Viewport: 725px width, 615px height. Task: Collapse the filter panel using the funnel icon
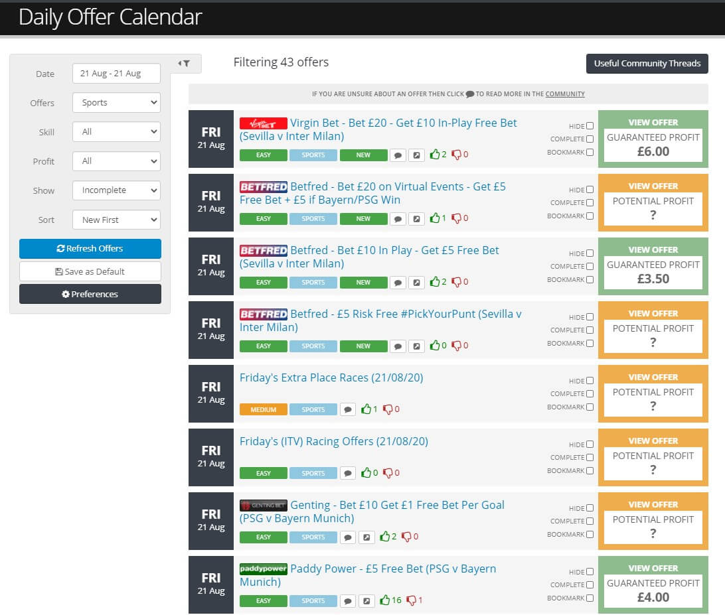tap(185, 64)
